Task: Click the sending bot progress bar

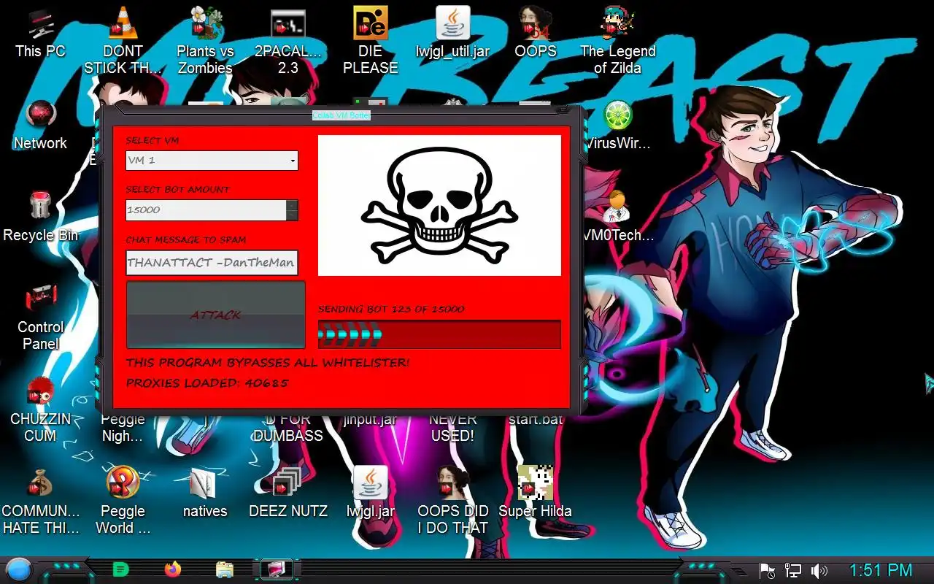Action: tap(439, 334)
